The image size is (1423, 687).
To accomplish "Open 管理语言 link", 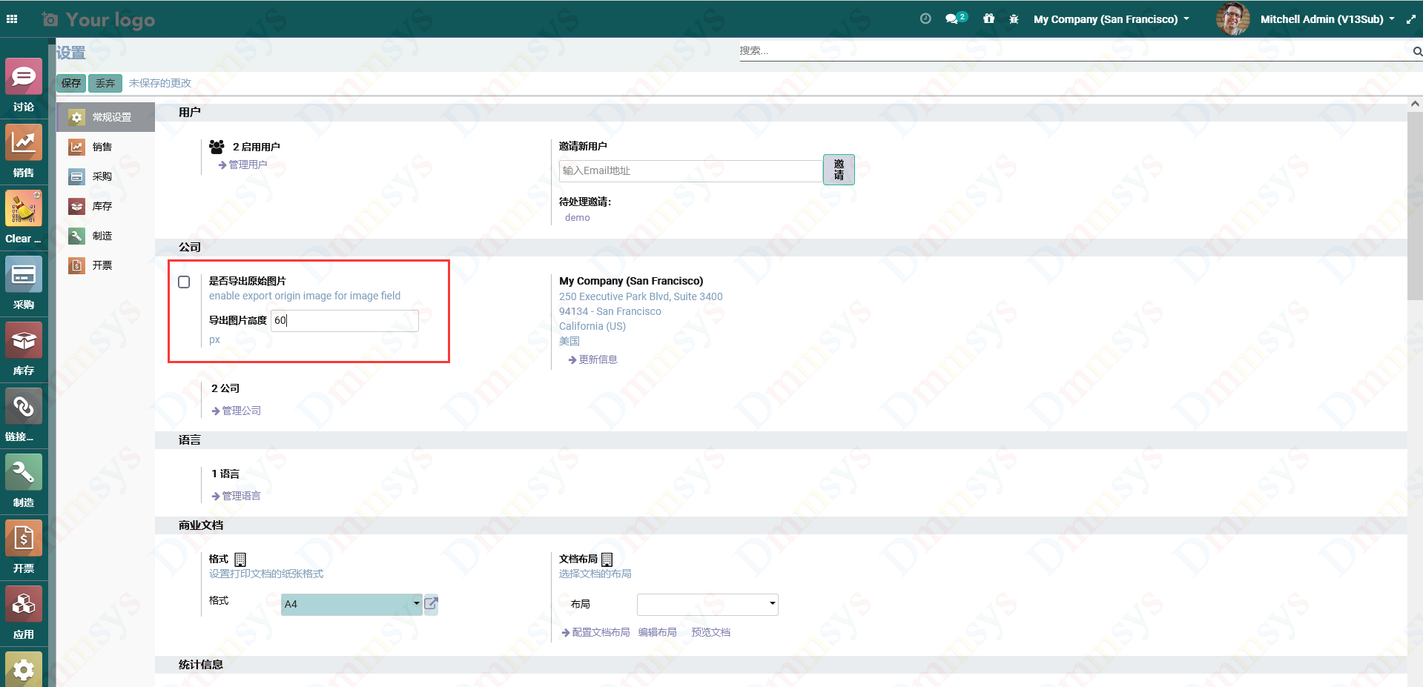I will pos(236,496).
